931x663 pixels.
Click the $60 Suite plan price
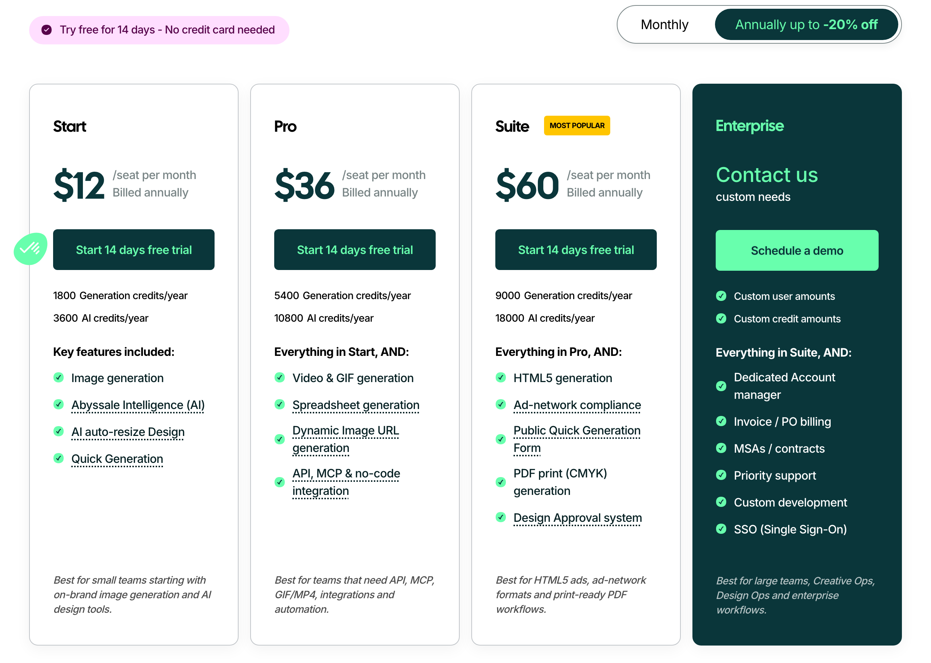(527, 185)
